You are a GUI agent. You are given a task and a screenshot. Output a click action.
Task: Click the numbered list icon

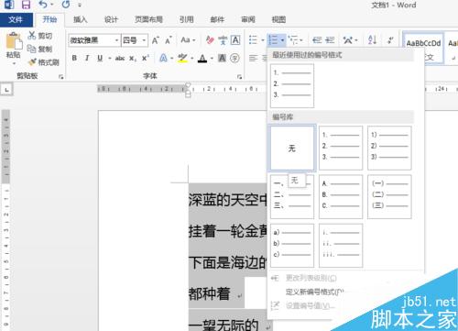(273, 39)
